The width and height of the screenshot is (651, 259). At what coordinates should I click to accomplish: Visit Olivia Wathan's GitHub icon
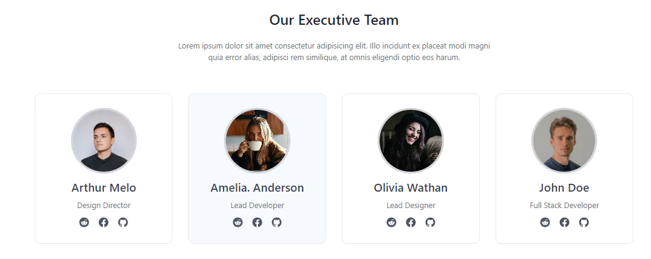(x=430, y=222)
